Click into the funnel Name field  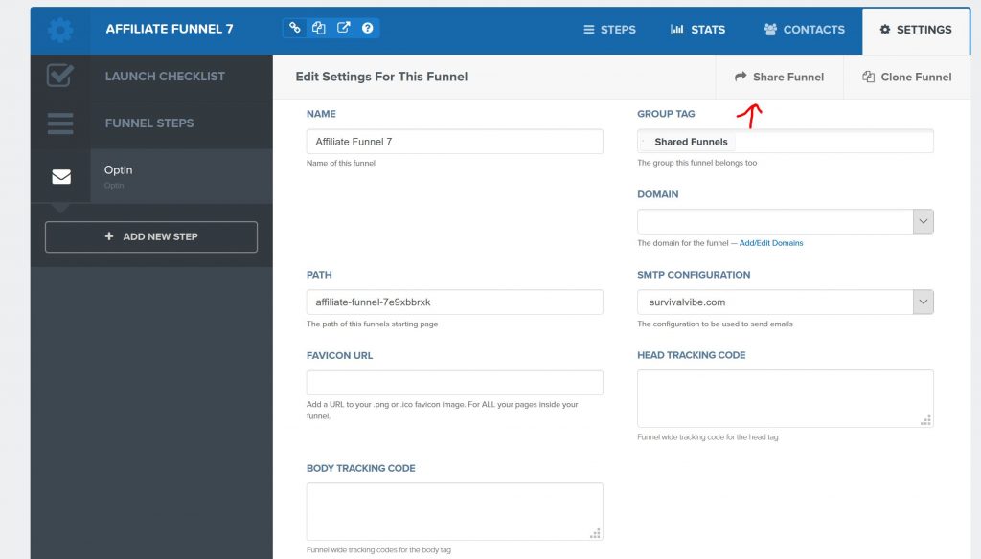pyautogui.click(x=454, y=142)
